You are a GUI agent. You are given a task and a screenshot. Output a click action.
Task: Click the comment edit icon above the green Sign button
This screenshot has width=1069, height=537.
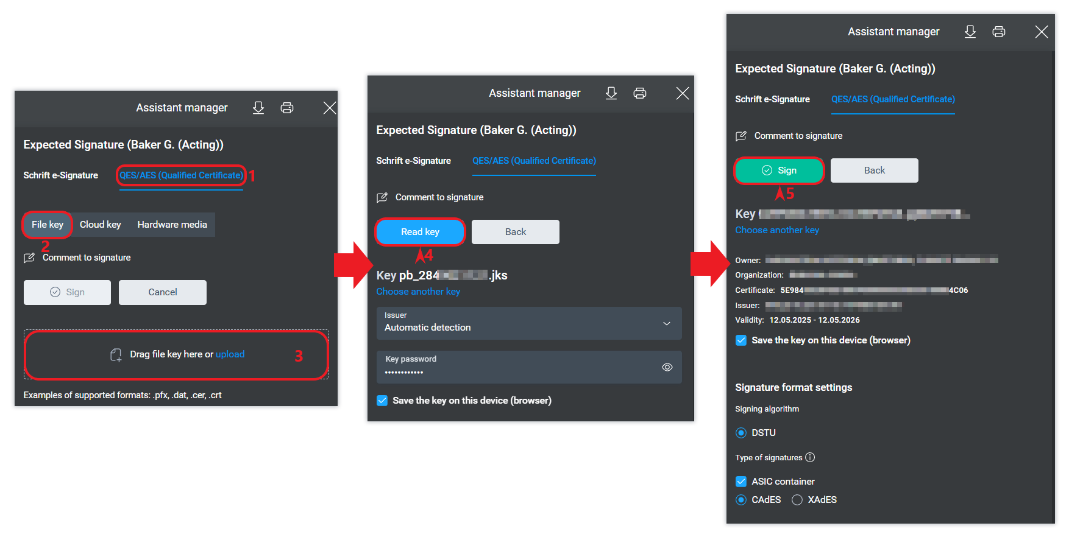pos(741,136)
